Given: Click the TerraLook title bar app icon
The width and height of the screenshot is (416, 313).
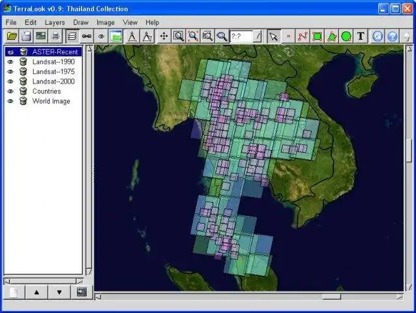Looking at the screenshot, I should tap(7, 8).
